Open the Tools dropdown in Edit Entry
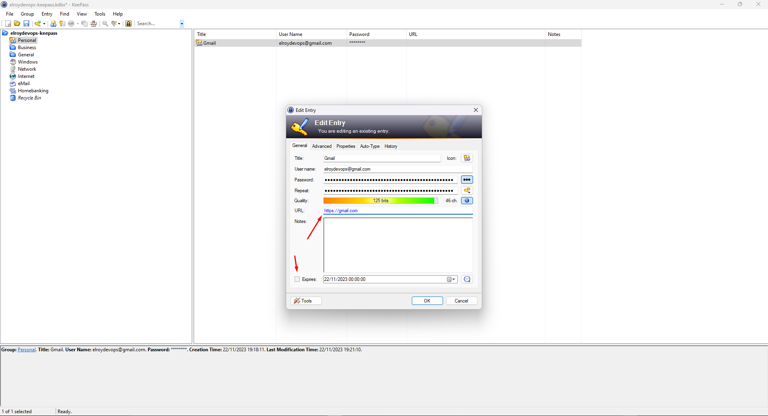 (306, 301)
